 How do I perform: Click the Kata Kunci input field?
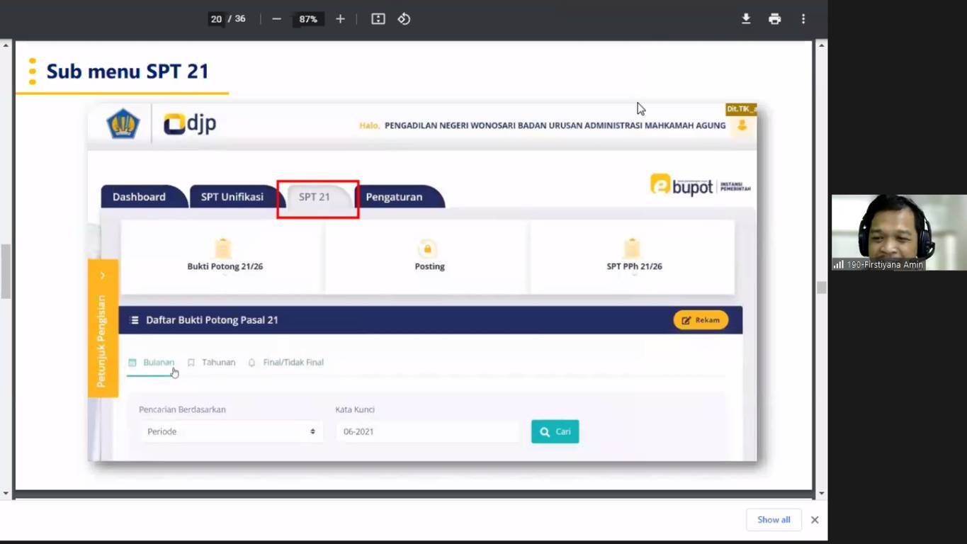[427, 431]
